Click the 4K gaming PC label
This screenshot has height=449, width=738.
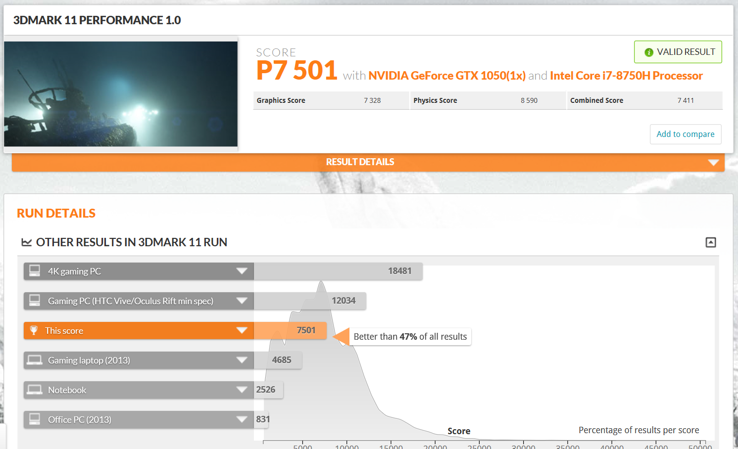[74, 271]
